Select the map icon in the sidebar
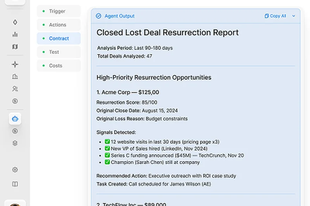310x206 pixels. click(x=15, y=47)
